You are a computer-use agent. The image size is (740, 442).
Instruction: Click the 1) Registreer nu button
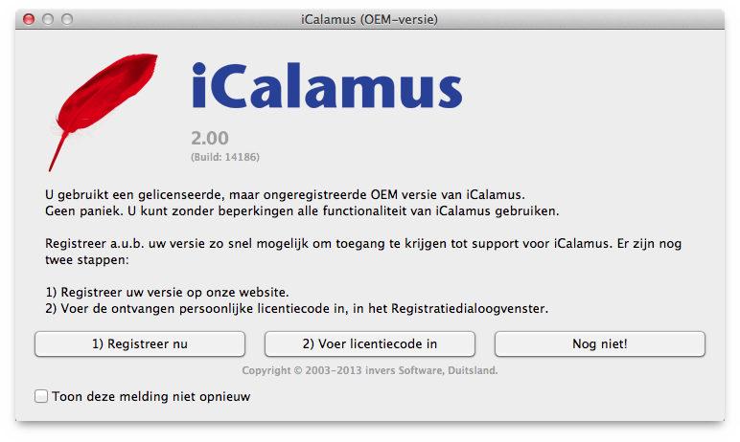point(140,344)
